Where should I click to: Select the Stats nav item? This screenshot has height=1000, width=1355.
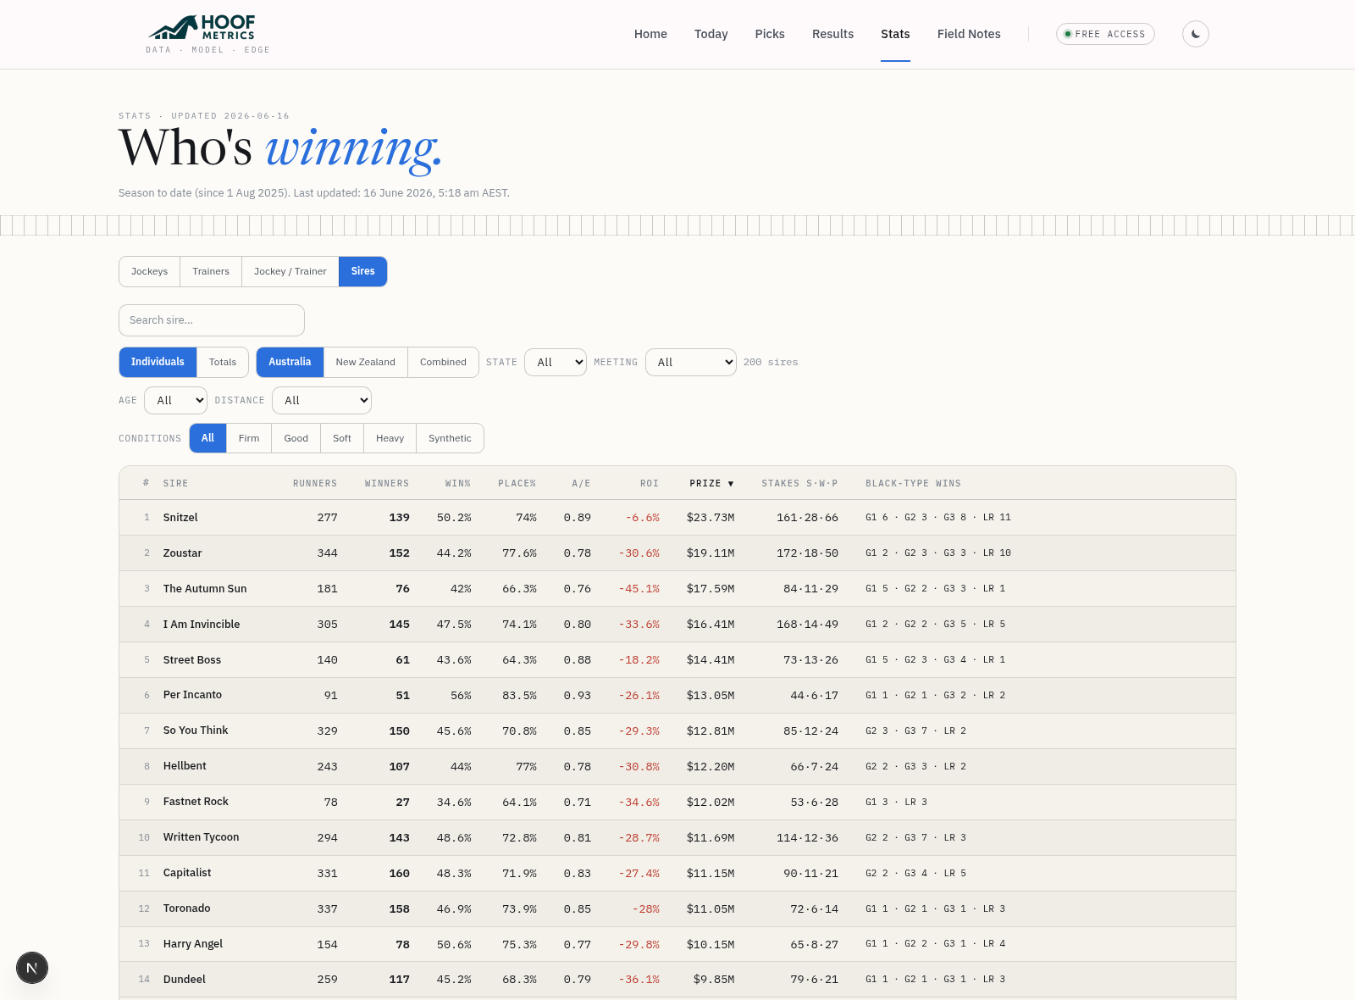click(895, 34)
